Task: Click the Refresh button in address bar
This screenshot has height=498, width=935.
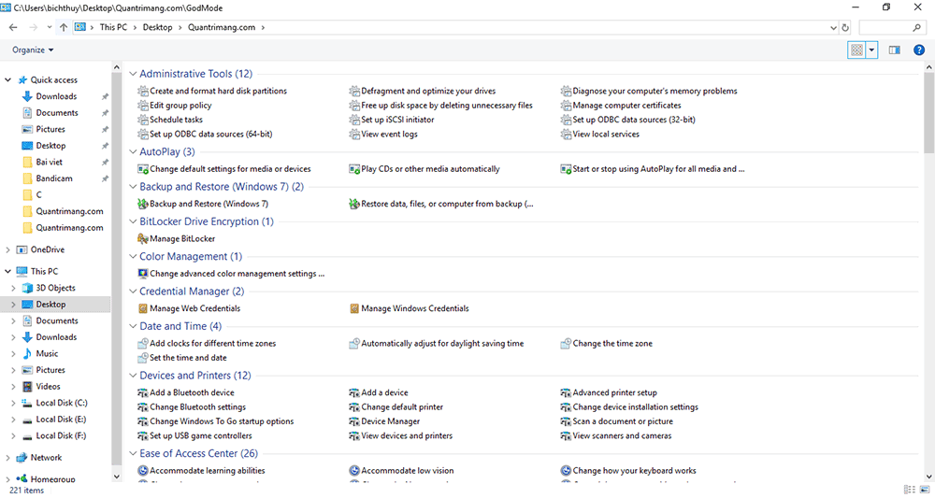Action: click(x=843, y=27)
